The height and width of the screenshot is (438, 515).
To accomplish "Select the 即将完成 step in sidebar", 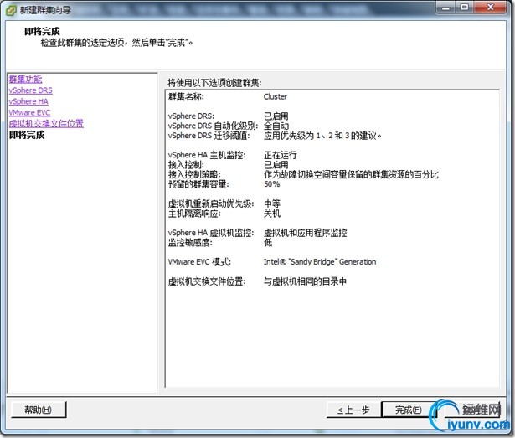I will point(27,135).
